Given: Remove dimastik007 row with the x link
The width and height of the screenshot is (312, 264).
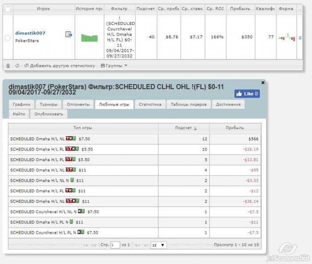Looking at the screenshot, I should (x=300, y=37).
